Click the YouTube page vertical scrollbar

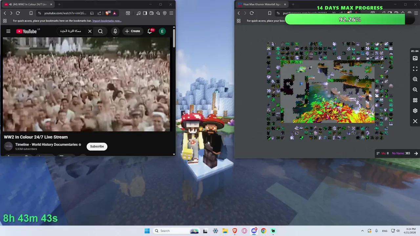tap(174, 38)
